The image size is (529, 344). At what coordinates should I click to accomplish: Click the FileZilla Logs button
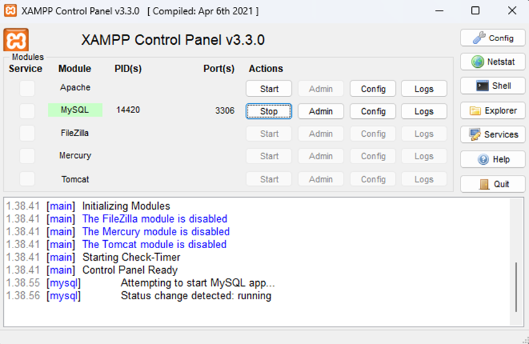pos(424,134)
